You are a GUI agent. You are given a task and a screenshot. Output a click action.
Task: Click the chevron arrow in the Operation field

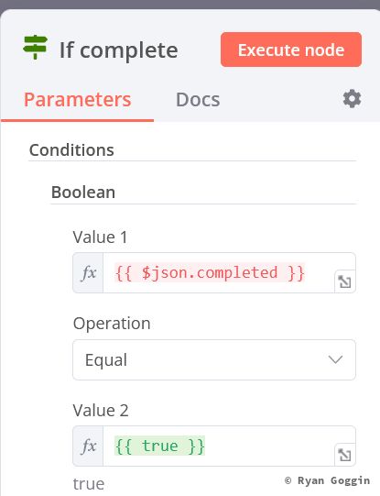click(x=335, y=359)
